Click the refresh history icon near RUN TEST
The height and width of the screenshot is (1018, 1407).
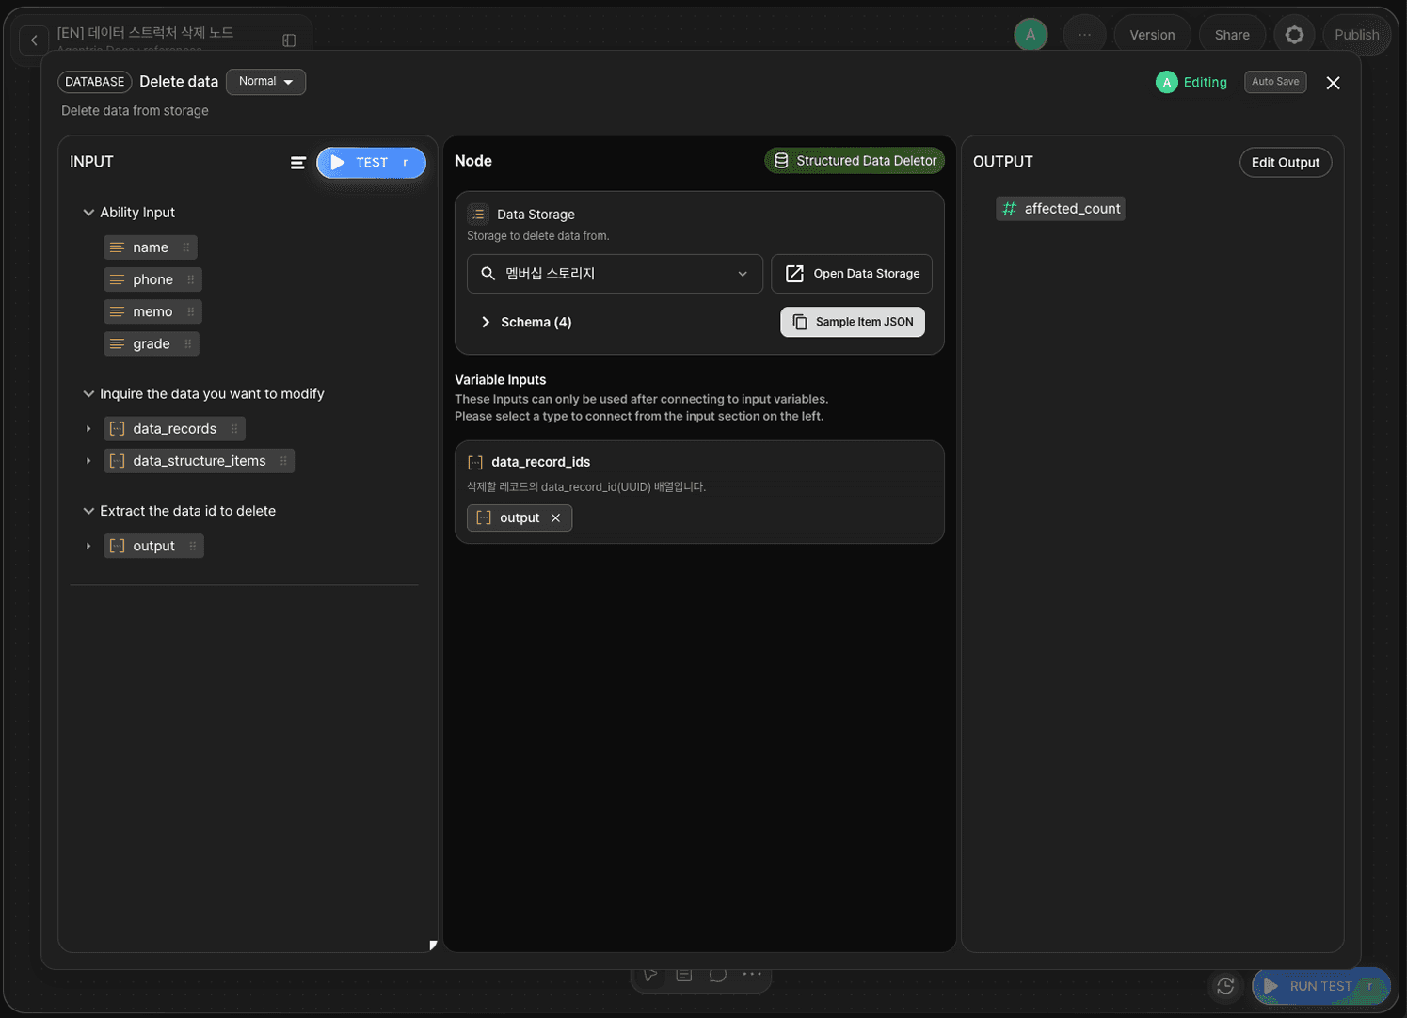pyautogui.click(x=1225, y=986)
